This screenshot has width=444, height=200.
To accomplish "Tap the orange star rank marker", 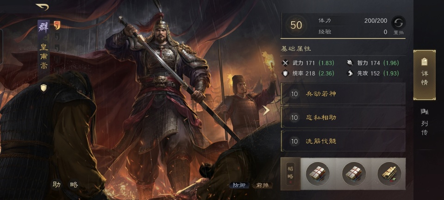I will 56,25.
